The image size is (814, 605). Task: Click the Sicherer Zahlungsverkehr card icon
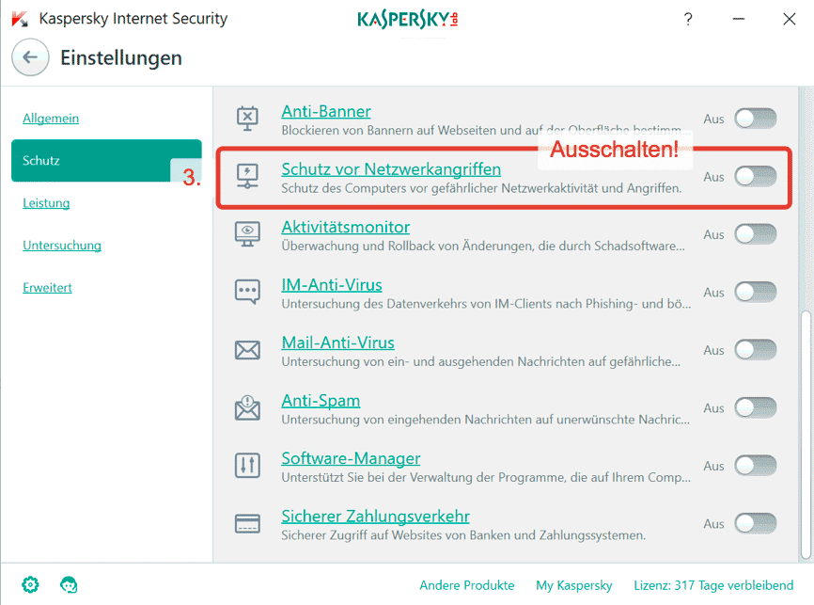click(247, 523)
